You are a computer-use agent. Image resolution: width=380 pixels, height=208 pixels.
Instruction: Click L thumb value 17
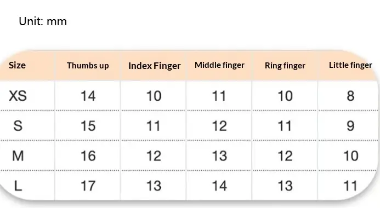pyautogui.click(x=88, y=186)
